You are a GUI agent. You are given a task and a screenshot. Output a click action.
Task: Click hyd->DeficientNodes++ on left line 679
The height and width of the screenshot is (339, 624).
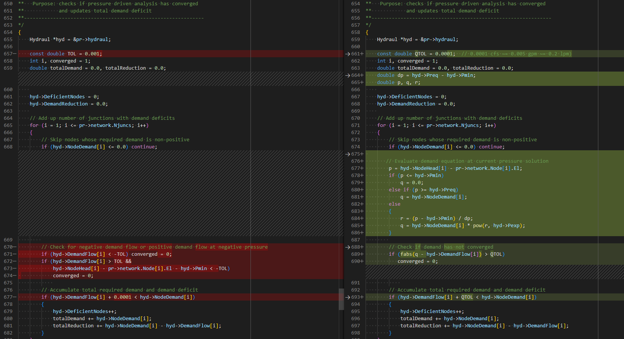tap(83, 312)
